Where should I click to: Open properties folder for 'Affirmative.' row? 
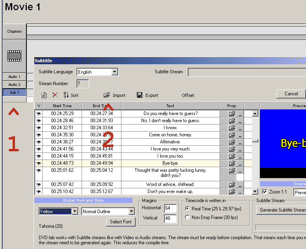pos(232,142)
